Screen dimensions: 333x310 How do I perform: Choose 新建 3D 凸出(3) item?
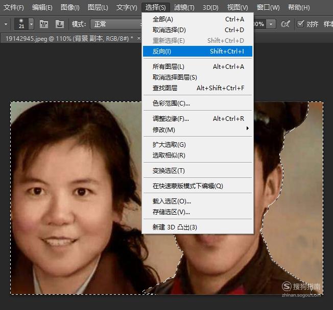pos(198,227)
